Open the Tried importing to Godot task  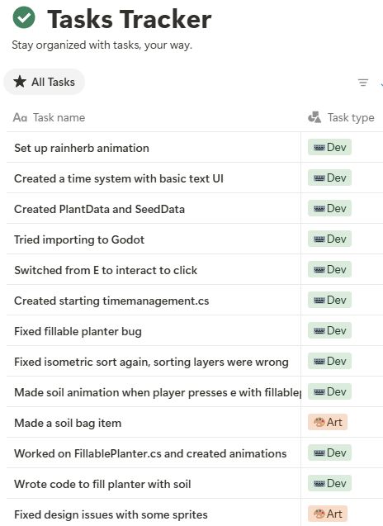click(x=79, y=239)
